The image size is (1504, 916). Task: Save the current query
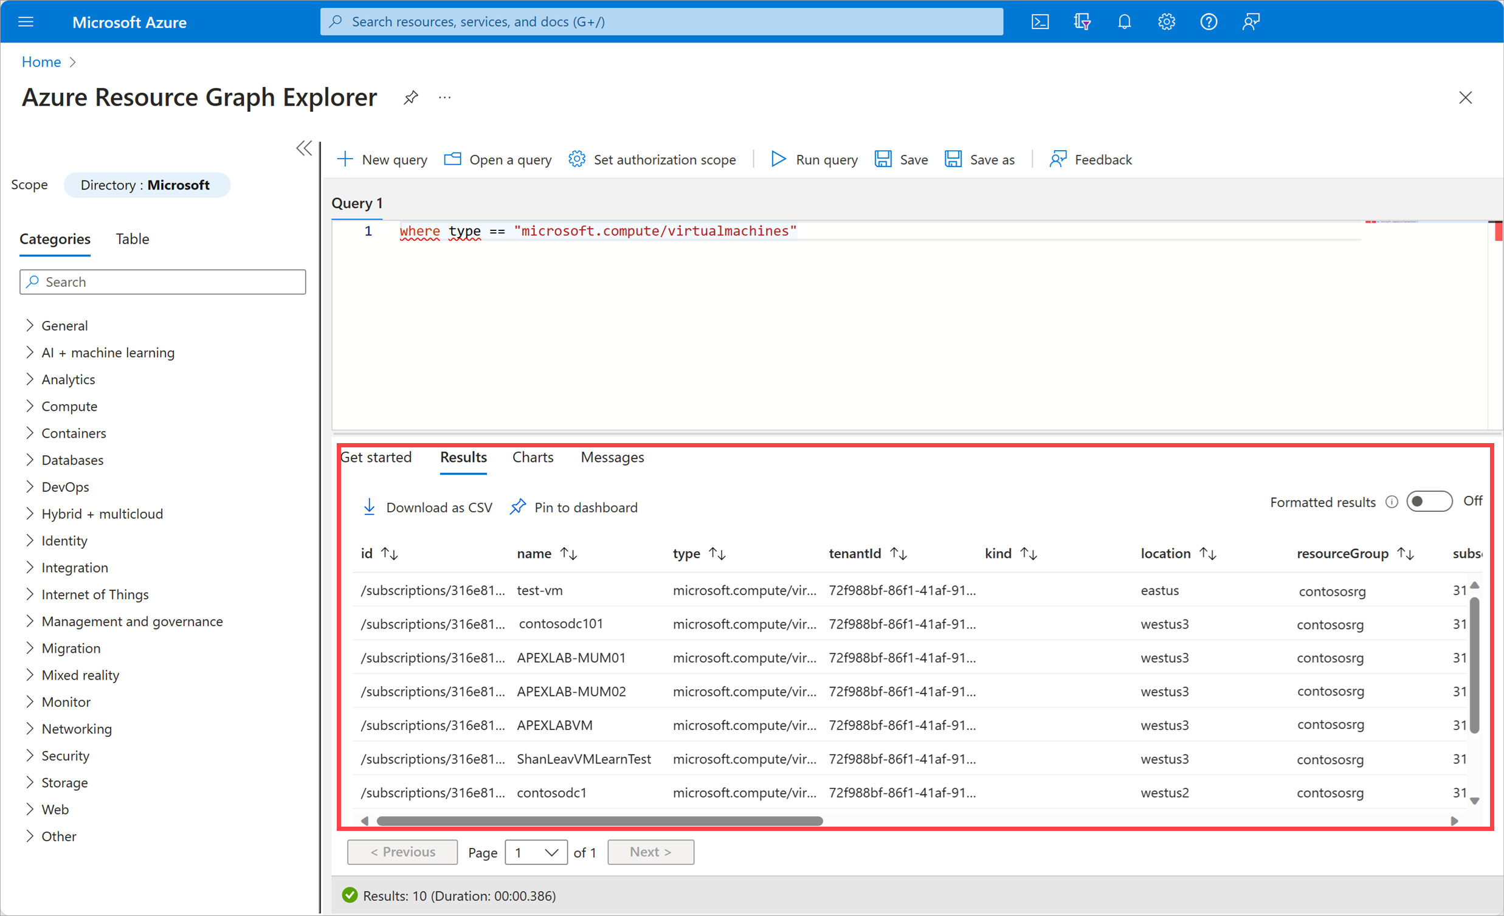pyautogui.click(x=901, y=160)
